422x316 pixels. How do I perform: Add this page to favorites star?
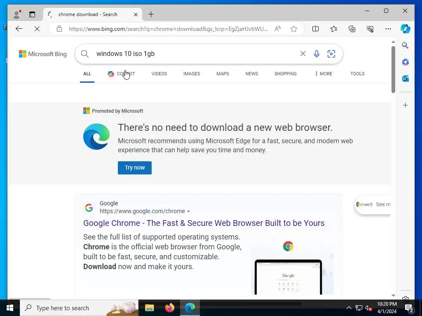point(293,29)
